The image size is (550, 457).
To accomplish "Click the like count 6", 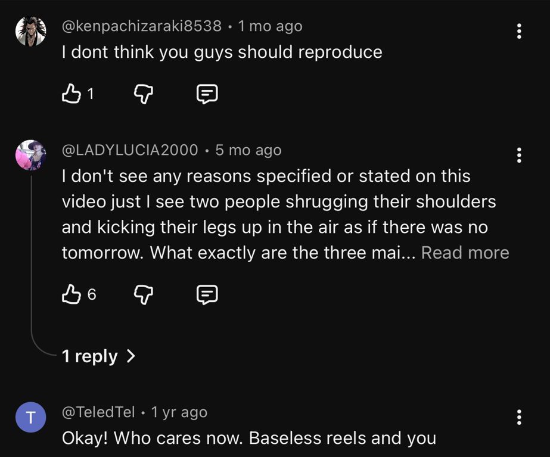I will (x=92, y=294).
